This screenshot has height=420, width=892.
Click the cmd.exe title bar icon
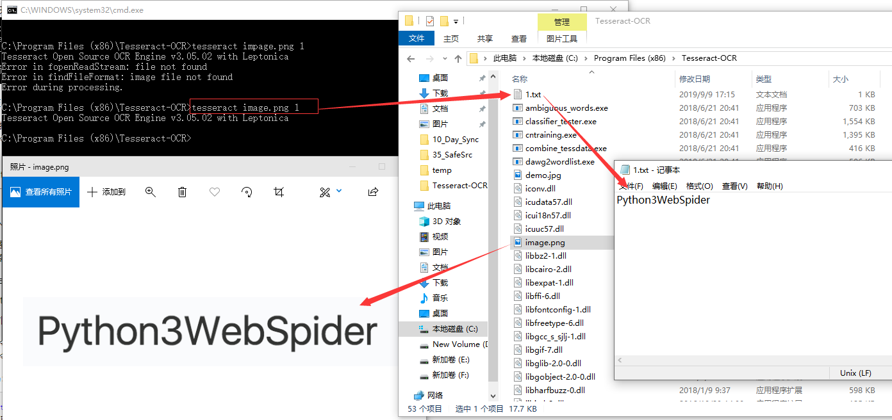point(12,10)
